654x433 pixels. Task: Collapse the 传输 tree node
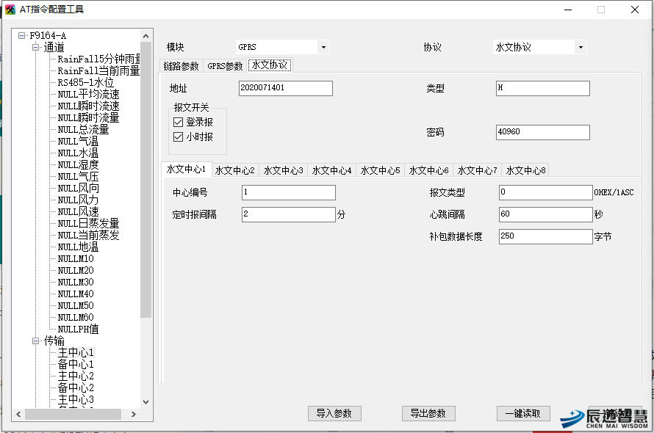(35, 341)
